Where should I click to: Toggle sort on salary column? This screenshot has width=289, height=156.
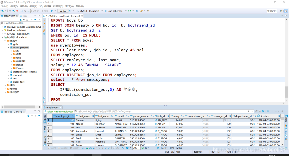click(x=182, y=116)
